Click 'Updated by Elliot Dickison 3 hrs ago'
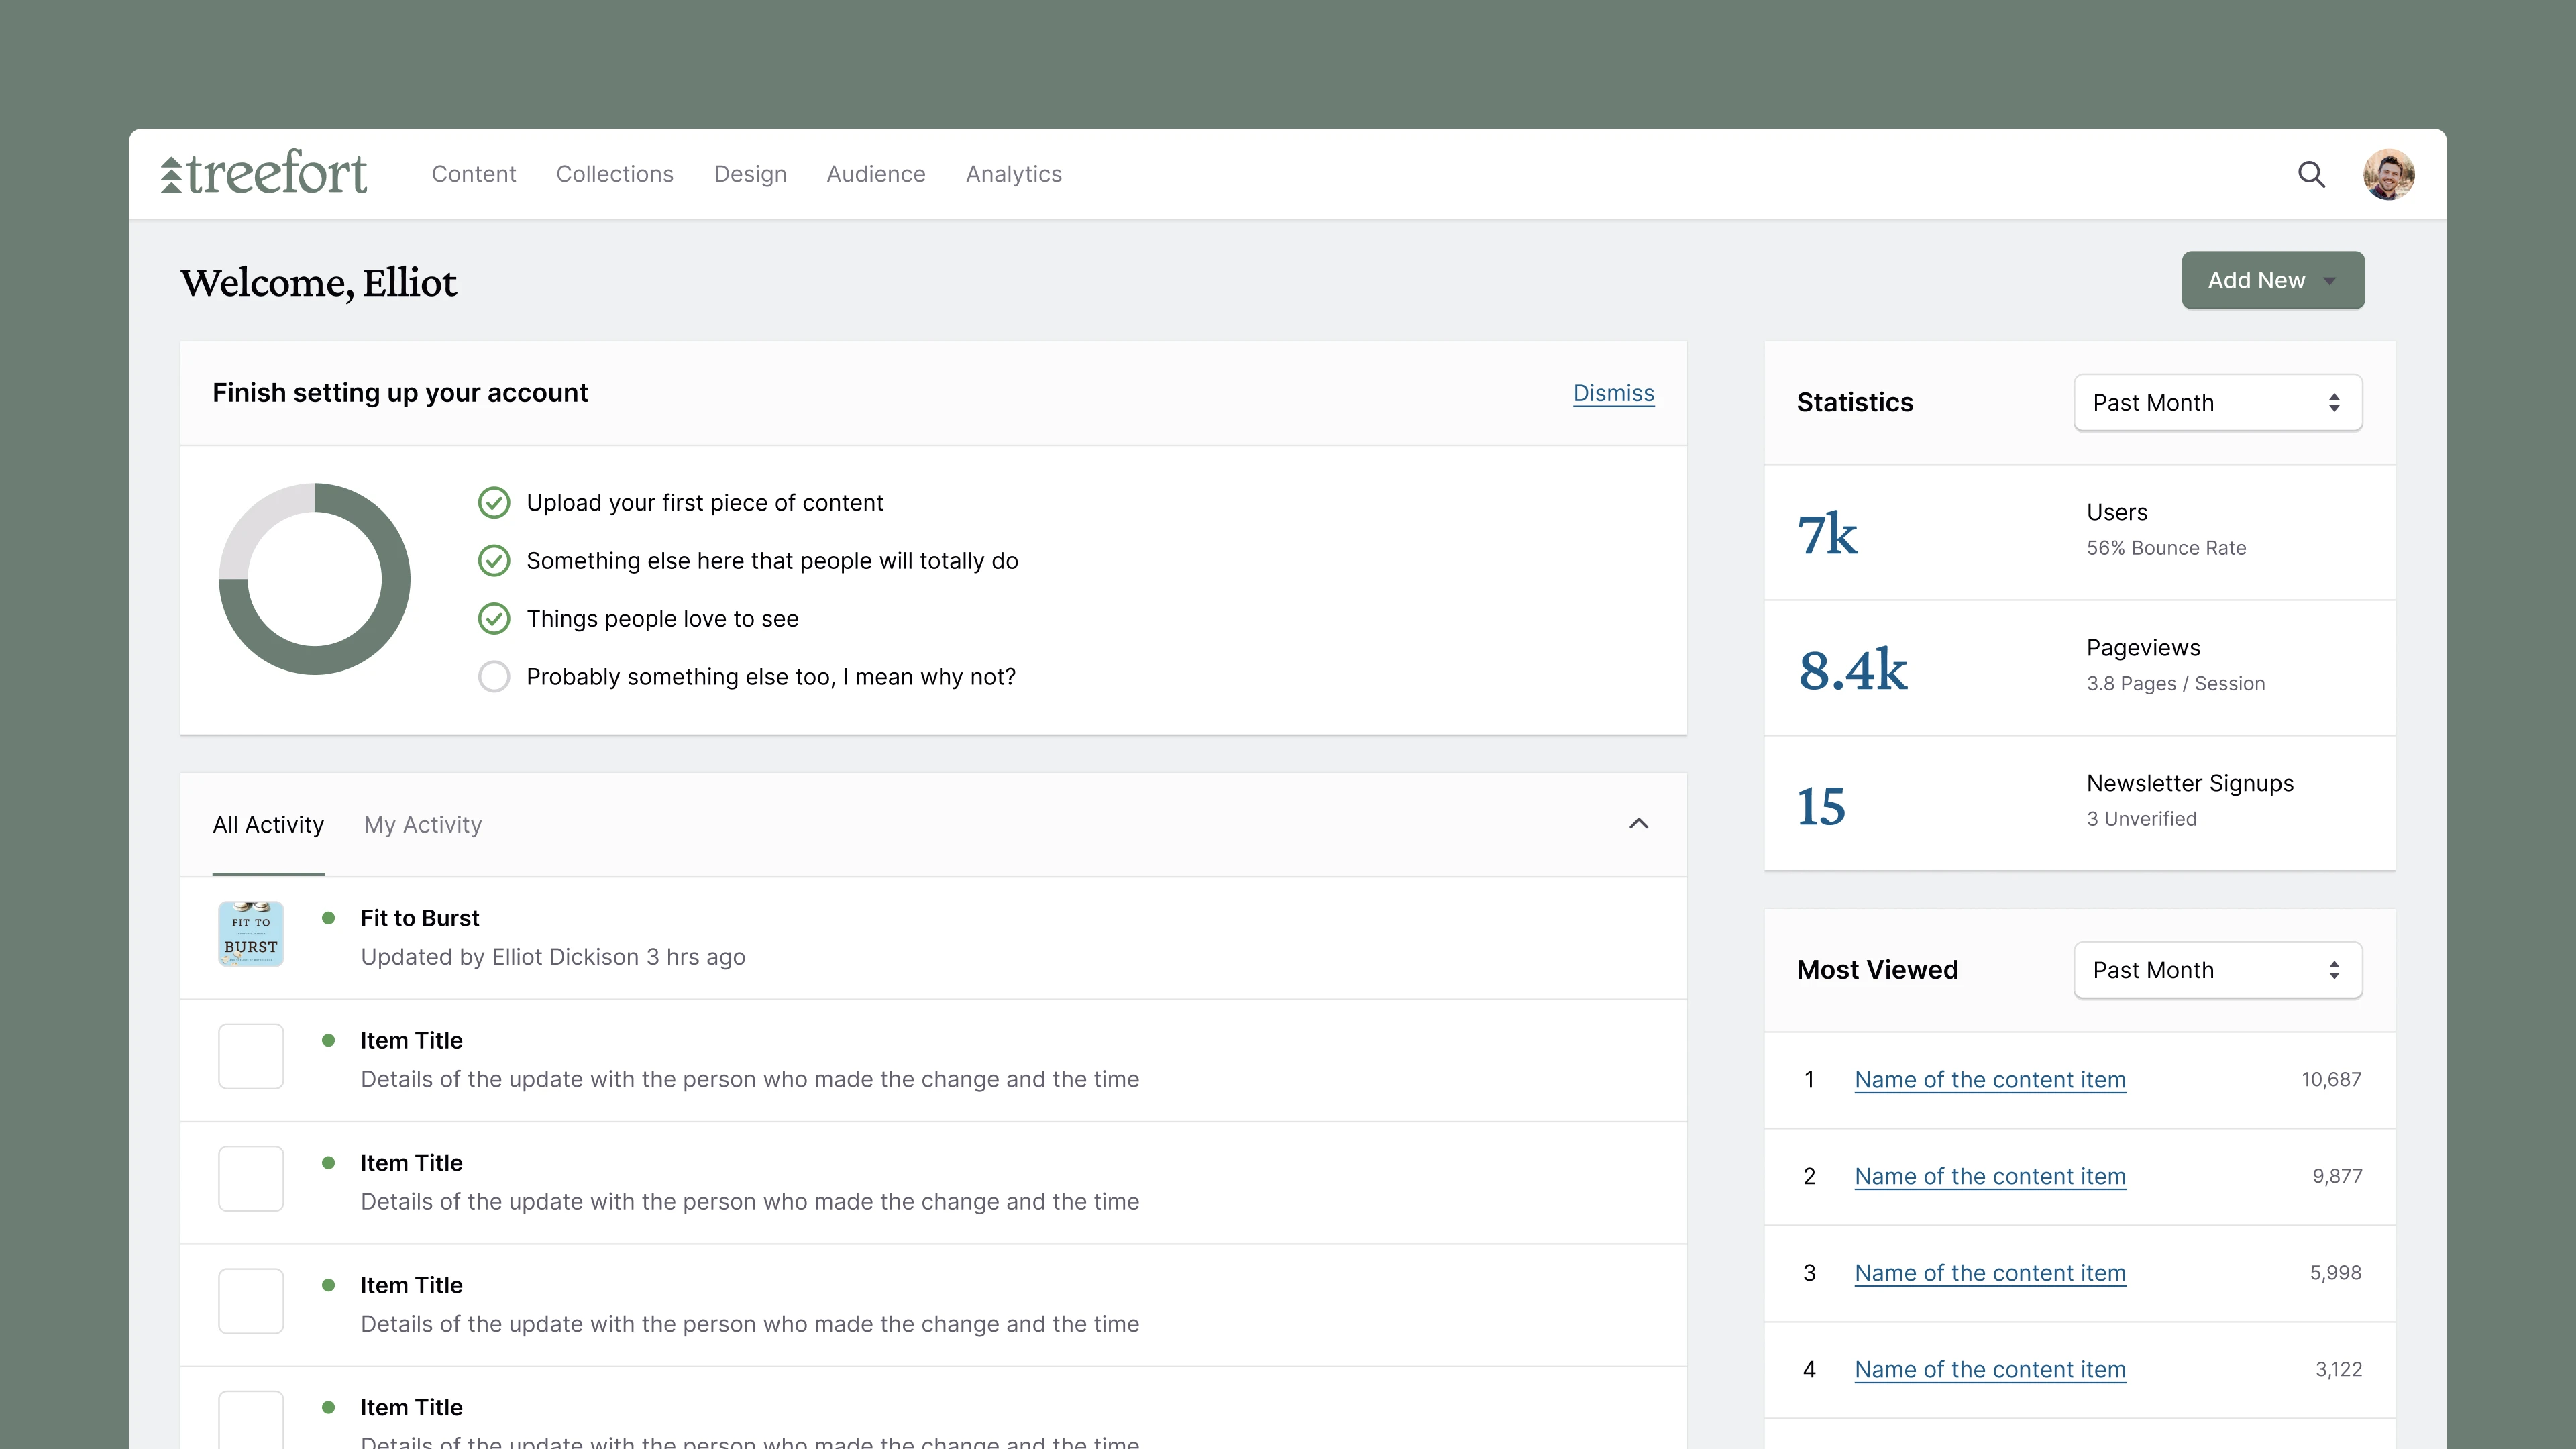The image size is (2576, 1449). coord(553,957)
